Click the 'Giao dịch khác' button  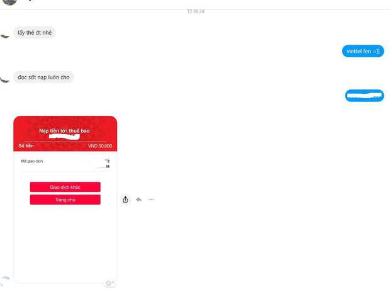pyautogui.click(x=65, y=187)
